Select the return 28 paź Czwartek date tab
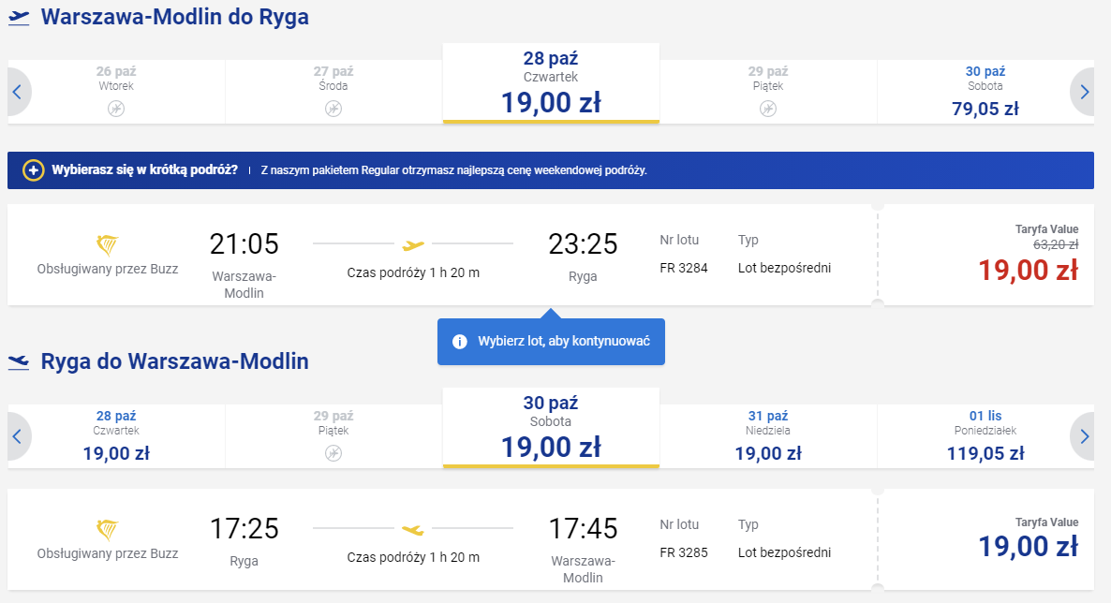 tap(116, 436)
